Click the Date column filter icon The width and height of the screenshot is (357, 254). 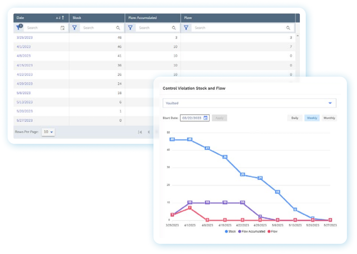(19, 27)
